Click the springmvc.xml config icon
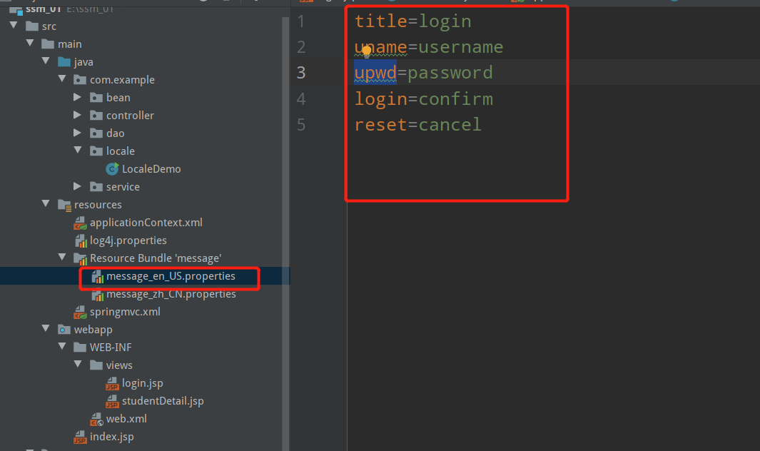 [80, 313]
